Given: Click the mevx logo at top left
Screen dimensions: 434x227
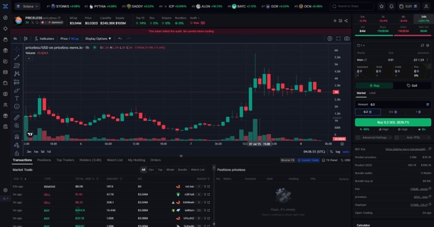Looking at the screenshot, I should [5, 6].
